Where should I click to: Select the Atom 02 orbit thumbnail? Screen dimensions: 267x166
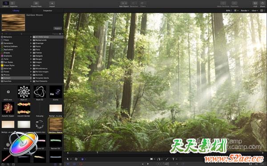pos(40,92)
